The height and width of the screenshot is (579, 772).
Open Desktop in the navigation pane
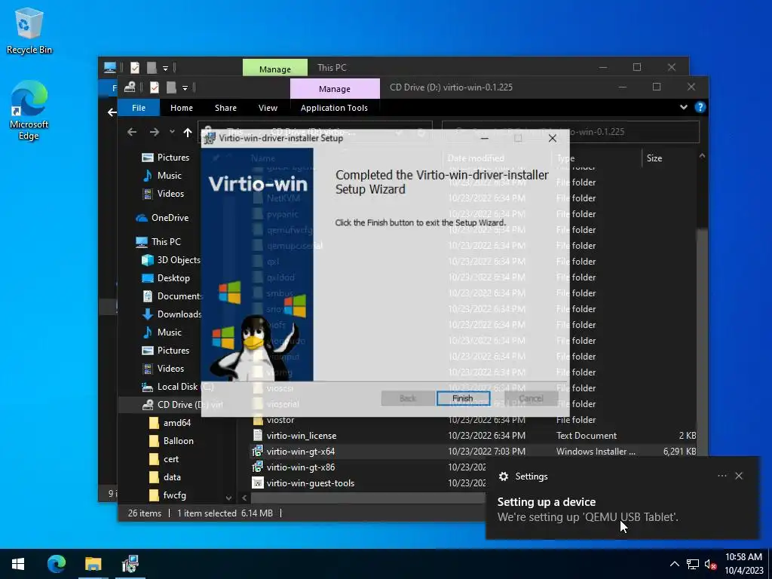pos(166,278)
